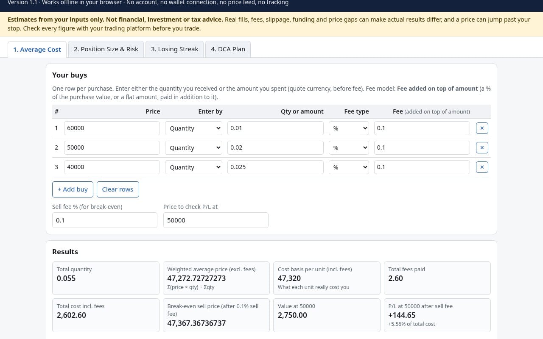Remove buy row 3 with the × button

tap(482, 167)
